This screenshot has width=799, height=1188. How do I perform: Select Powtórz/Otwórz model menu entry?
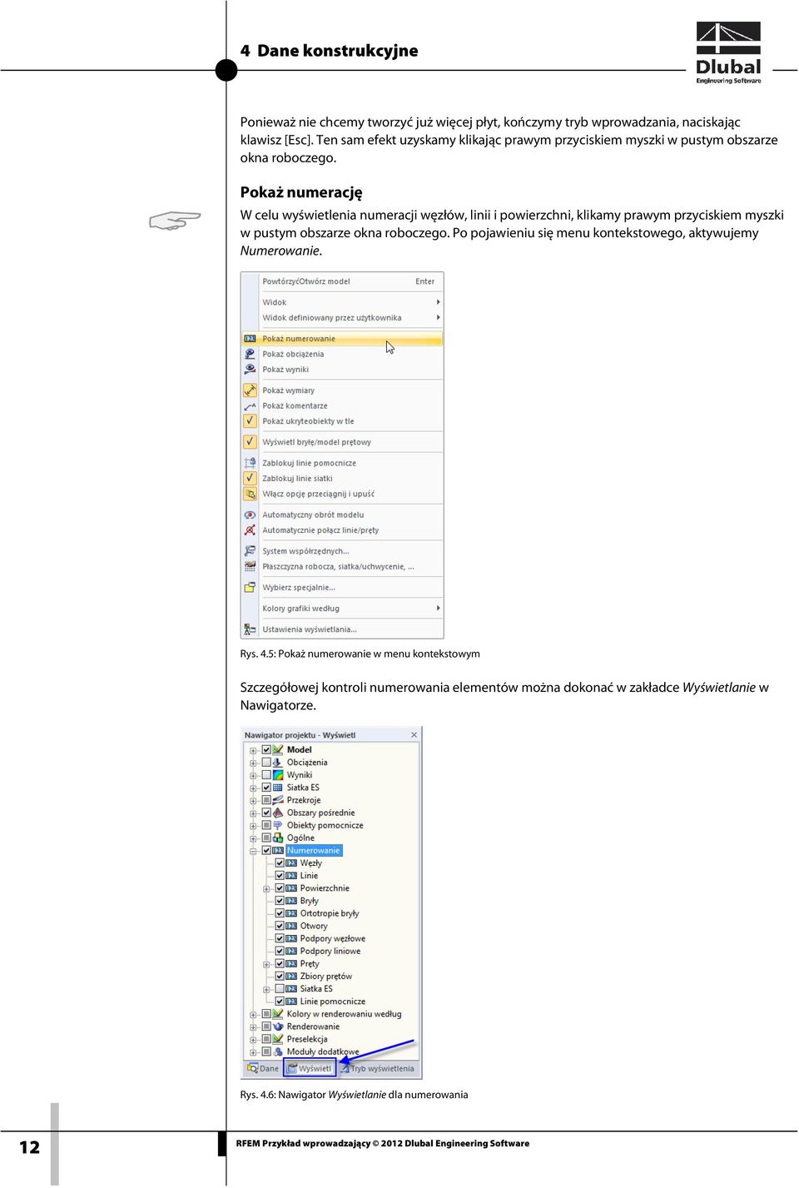[x=342, y=281]
